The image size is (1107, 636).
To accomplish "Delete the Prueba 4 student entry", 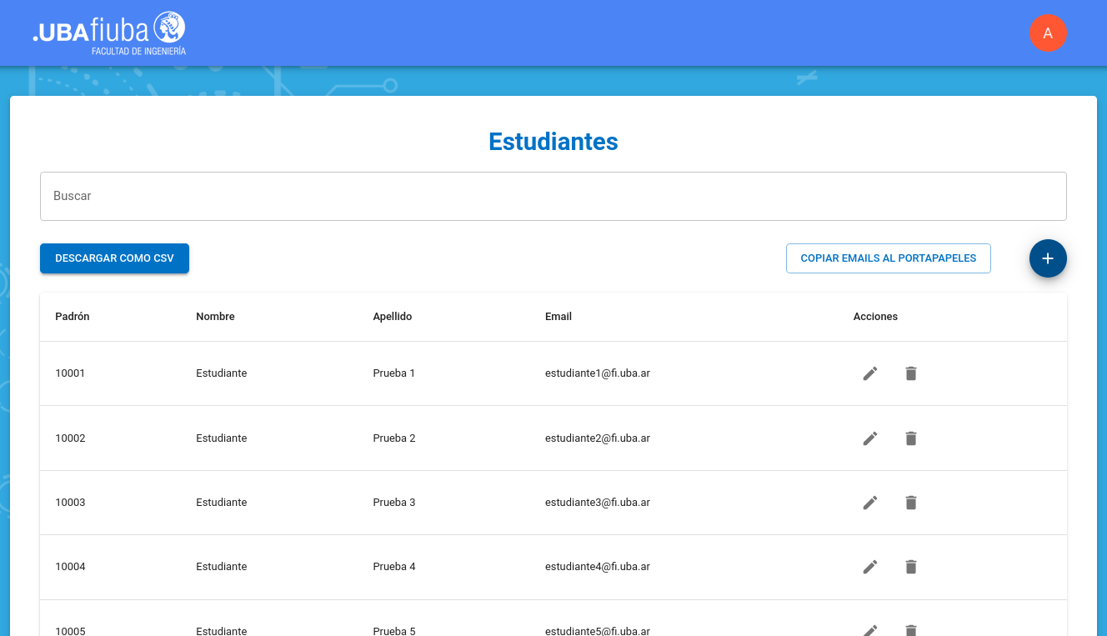I will (x=911, y=567).
